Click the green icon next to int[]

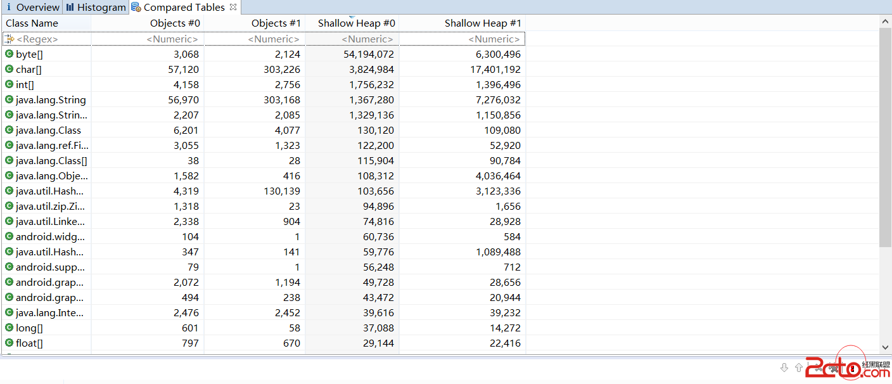9,84
